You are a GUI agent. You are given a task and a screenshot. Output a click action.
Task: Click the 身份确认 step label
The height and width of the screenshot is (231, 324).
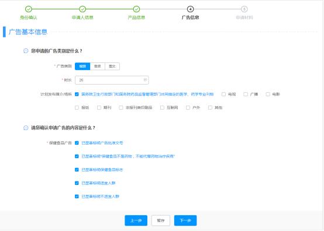pos(29,17)
